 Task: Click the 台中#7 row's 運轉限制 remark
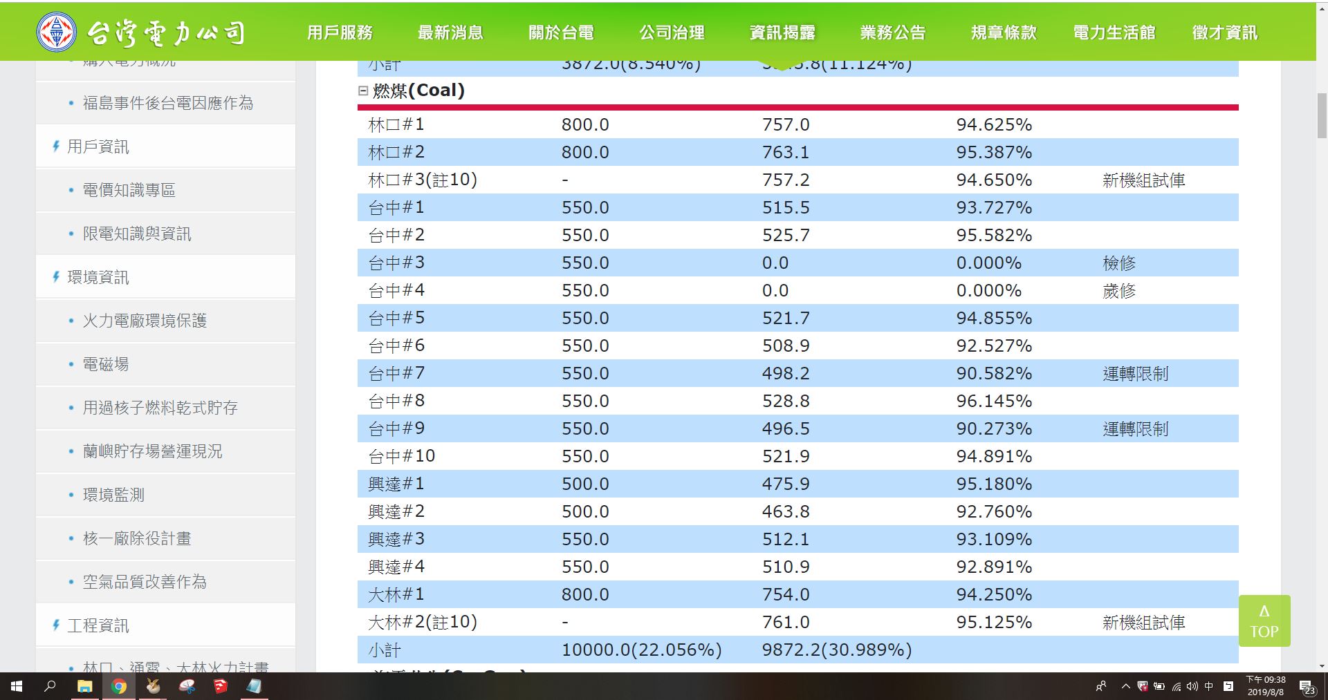[1135, 374]
